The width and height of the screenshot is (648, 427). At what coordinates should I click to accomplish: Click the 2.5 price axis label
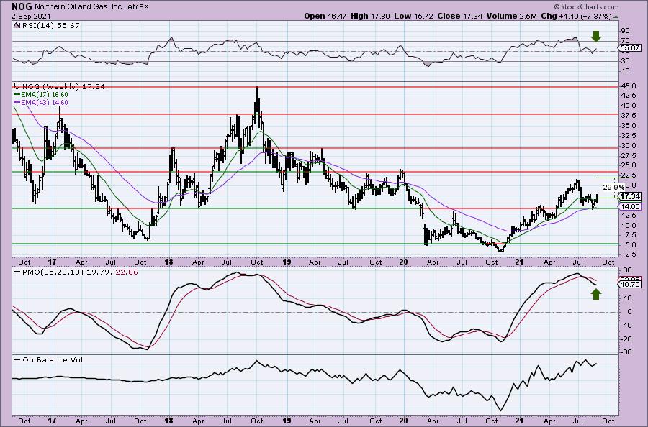tap(630, 254)
